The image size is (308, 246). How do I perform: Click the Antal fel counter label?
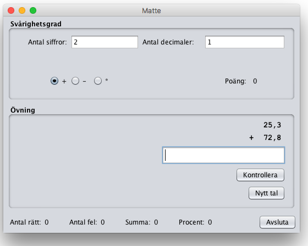pos(83,222)
